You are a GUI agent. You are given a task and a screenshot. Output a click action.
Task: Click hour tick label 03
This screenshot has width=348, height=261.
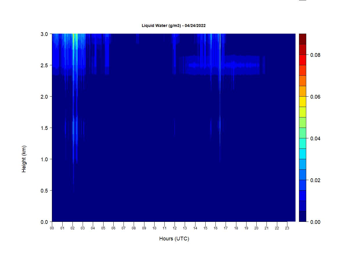coord(83,228)
